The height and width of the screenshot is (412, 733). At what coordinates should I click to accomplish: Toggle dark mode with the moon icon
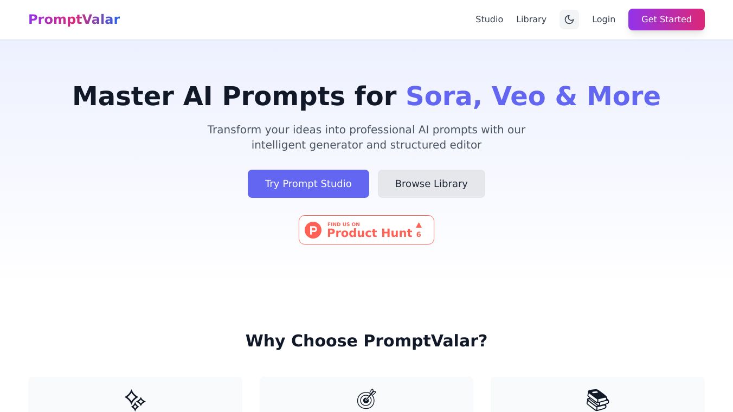coord(569,20)
